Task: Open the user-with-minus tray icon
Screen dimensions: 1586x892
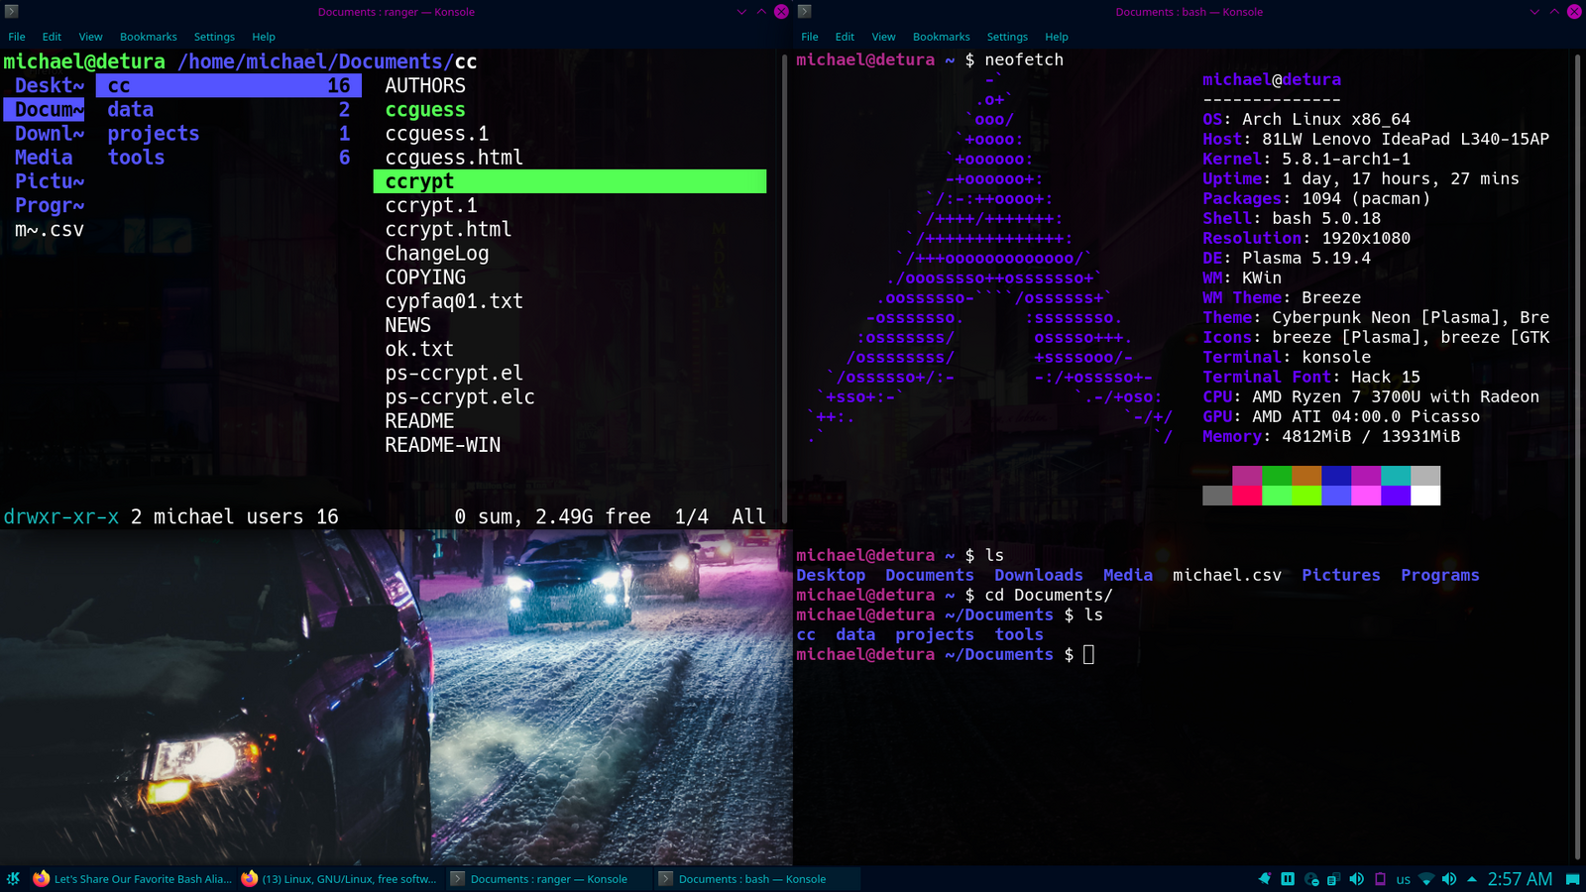Action: pyautogui.click(x=1311, y=878)
